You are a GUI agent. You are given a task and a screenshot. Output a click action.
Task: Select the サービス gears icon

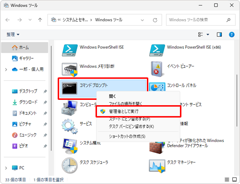coord(70,126)
